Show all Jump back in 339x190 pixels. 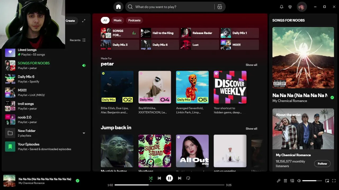click(251, 129)
